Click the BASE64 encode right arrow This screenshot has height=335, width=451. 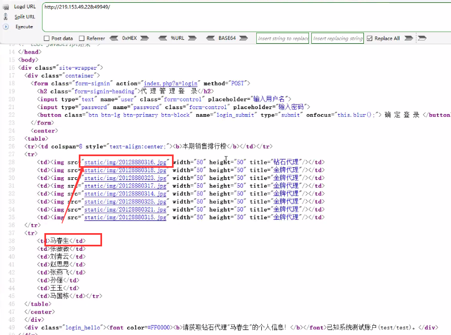point(245,38)
